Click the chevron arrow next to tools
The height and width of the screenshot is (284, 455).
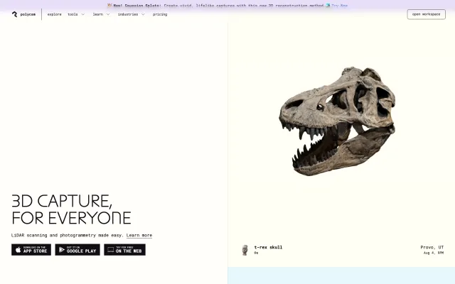tap(83, 14)
